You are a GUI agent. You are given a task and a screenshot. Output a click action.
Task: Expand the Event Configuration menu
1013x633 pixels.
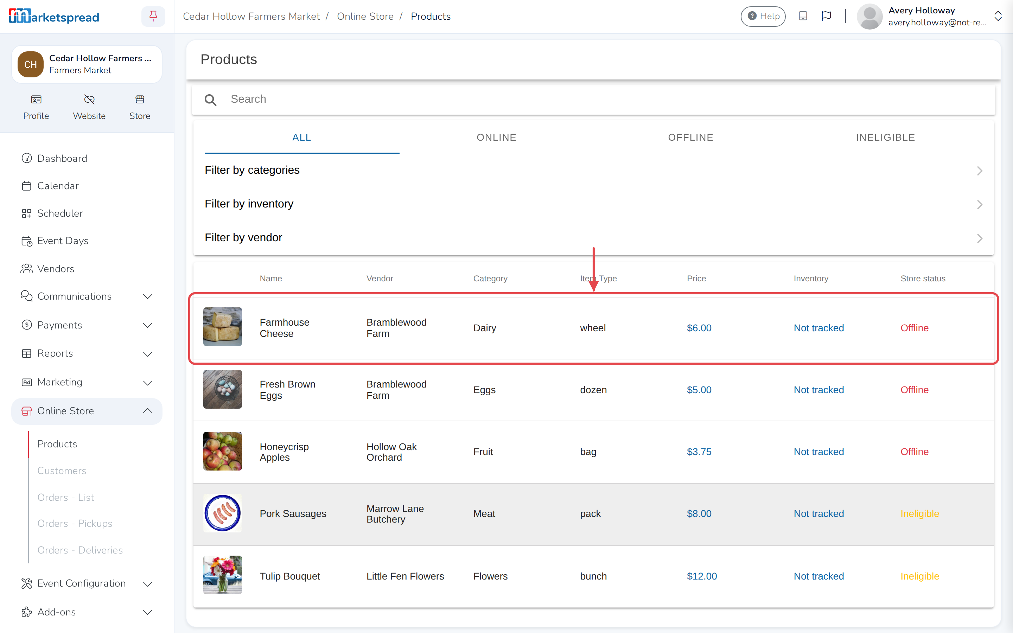click(x=87, y=583)
